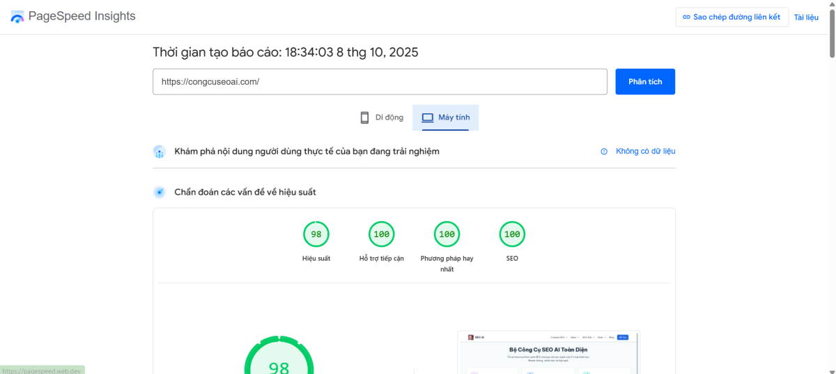836x374 pixels.
Task: Switch to the Di động tab
Action: pyautogui.click(x=381, y=117)
